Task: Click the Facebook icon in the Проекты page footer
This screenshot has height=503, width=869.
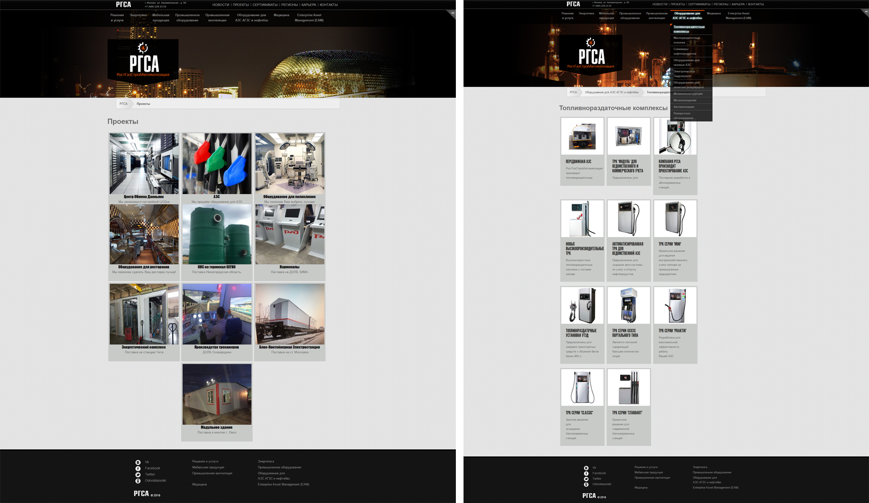Action: tap(138, 468)
